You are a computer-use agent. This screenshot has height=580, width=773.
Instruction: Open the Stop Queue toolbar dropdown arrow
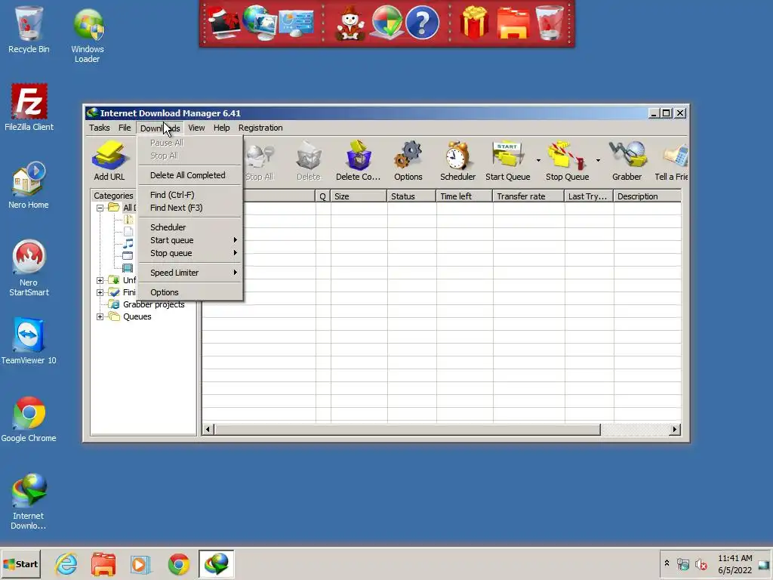pyautogui.click(x=598, y=160)
